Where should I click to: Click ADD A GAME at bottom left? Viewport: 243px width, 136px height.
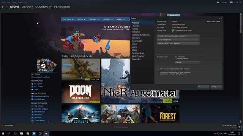click(8, 125)
